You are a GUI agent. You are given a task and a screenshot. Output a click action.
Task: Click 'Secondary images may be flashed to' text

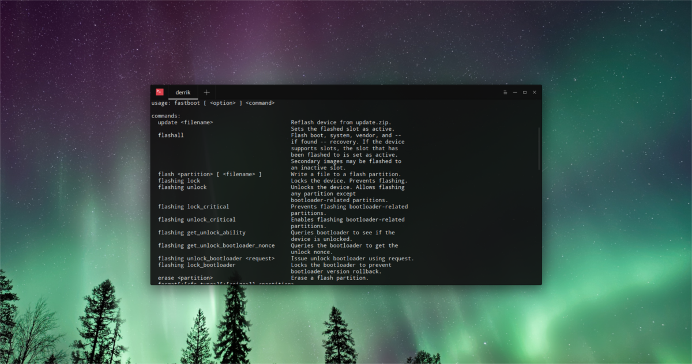click(x=346, y=161)
